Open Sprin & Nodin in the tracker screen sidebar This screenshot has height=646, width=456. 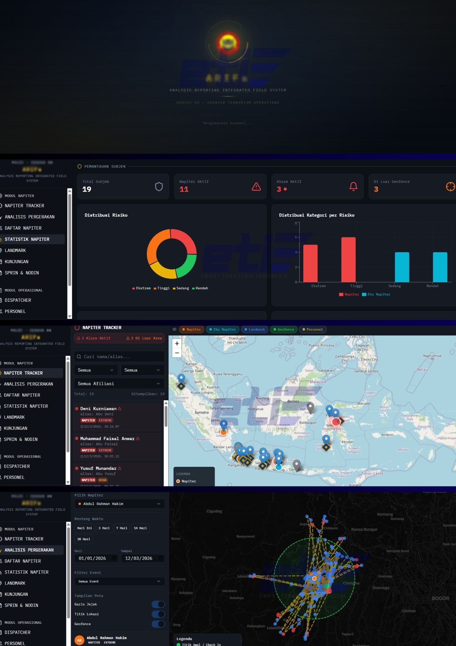coord(21,439)
